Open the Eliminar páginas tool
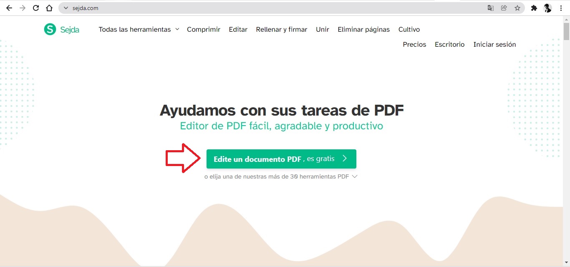This screenshot has width=570, height=267. [x=363, y=29]
